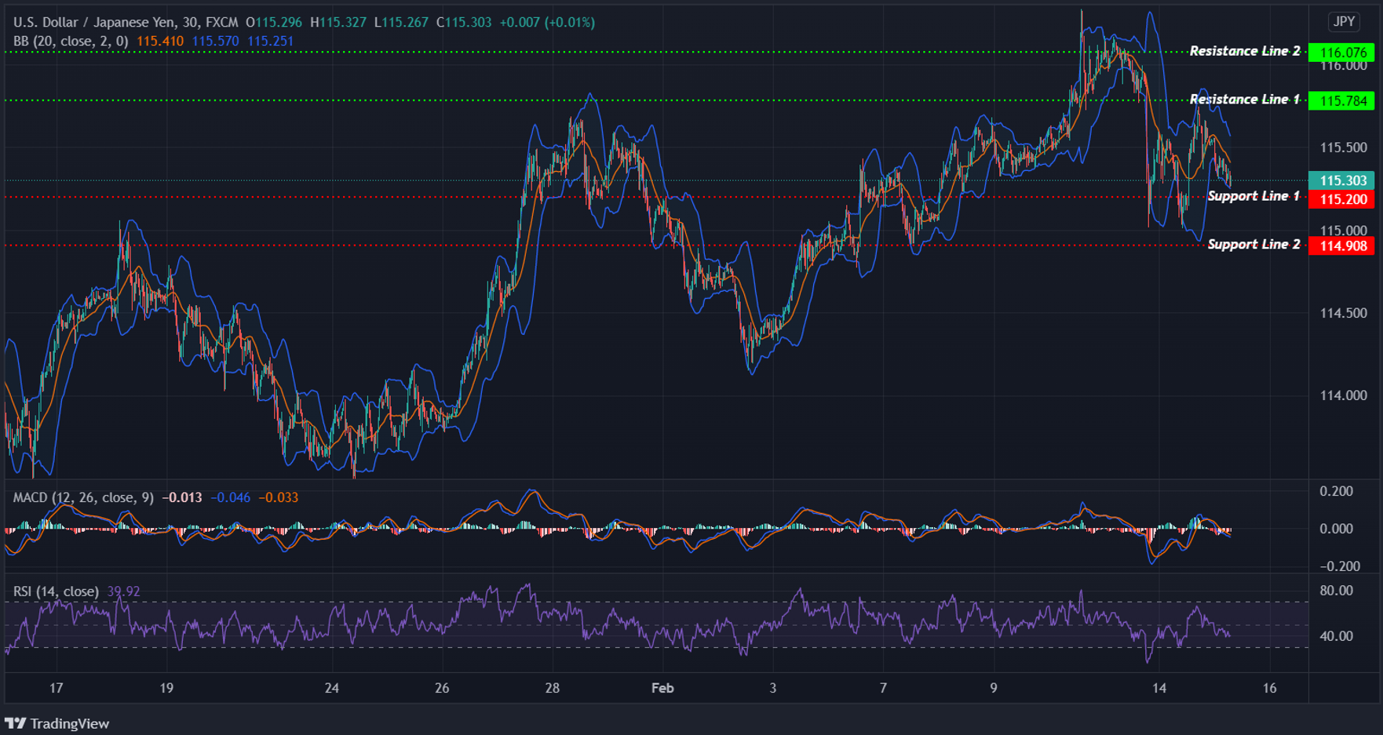Select the Support Line 1 text label
Screen dimensions: 1383x735
[1256, 197]
